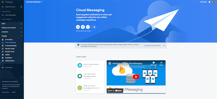Open How does Cloud Messaging work card
217x99 pixels.
(90, 76)
